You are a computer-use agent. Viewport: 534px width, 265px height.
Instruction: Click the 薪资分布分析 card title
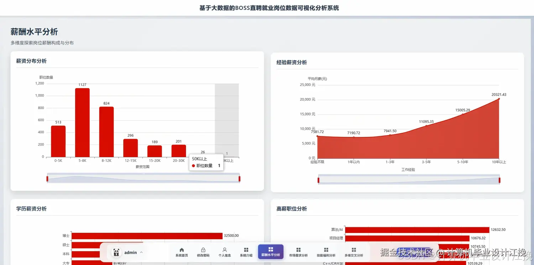(x=31, y=61)
